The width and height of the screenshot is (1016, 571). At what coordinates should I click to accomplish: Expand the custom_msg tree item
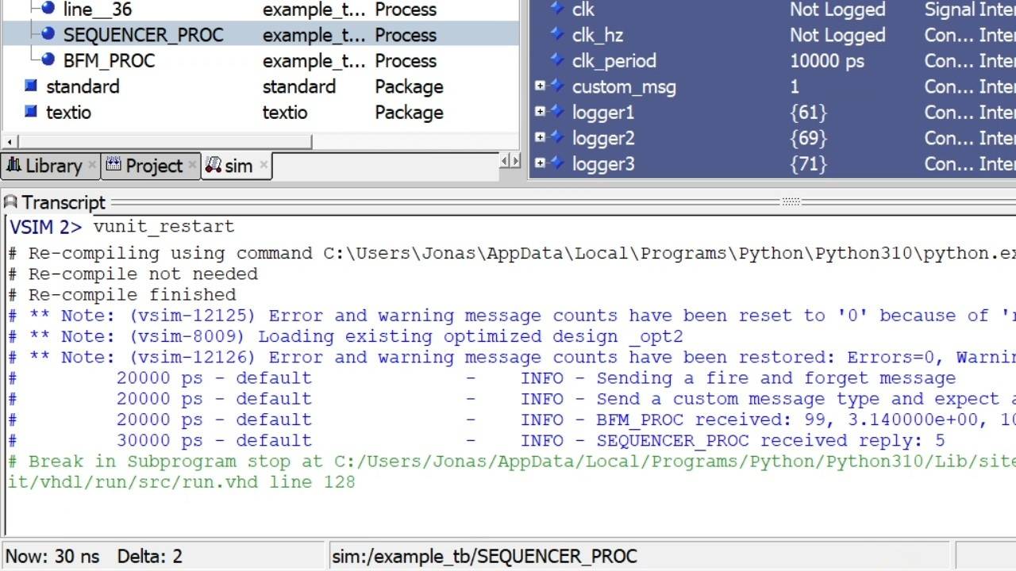pyautogui.click(x=540, y=85)
